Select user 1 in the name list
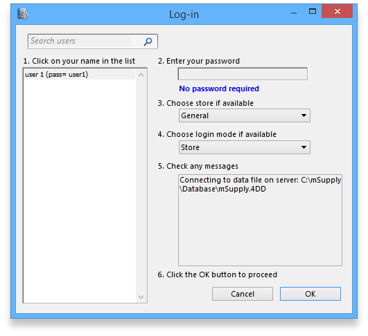Screen dimensions: 368x336 coord(80,75)
